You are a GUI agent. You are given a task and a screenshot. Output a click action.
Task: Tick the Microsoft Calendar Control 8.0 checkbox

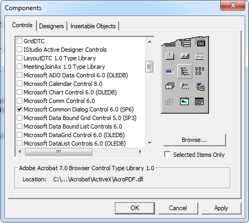tap(19, 84)
